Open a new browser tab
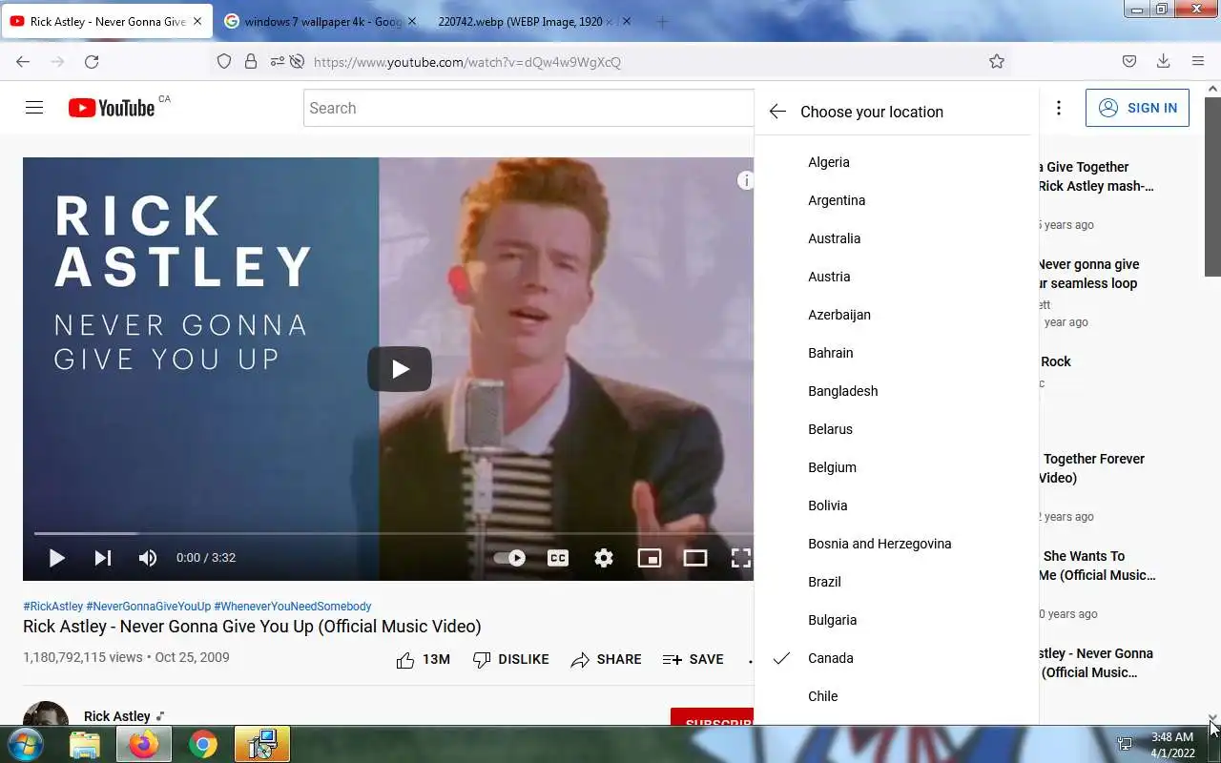The image size is (1221, 763). coord(662,21)
